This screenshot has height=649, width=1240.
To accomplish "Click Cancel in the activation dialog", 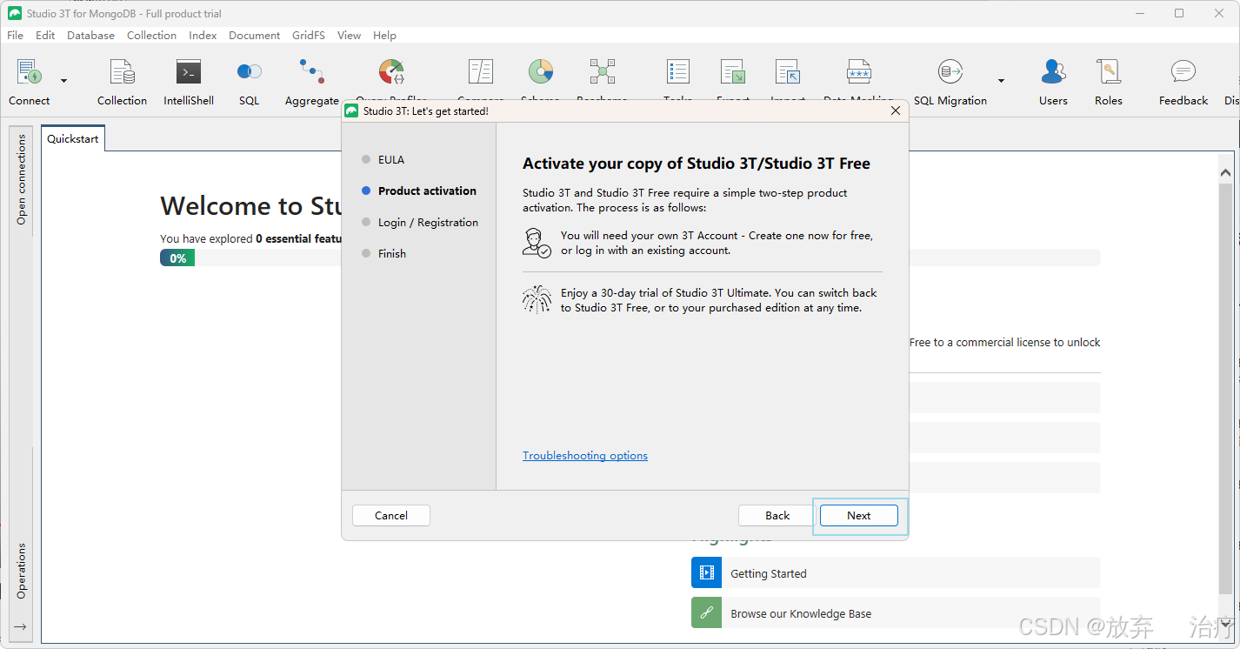I will tap(391, 516).
